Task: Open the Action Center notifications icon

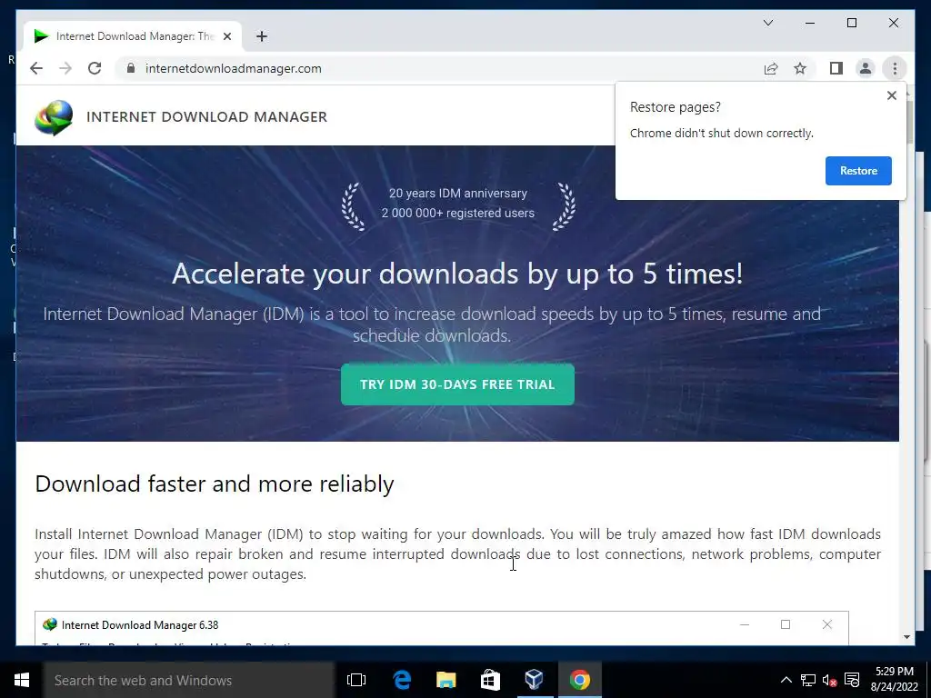Action: (851, 680)
